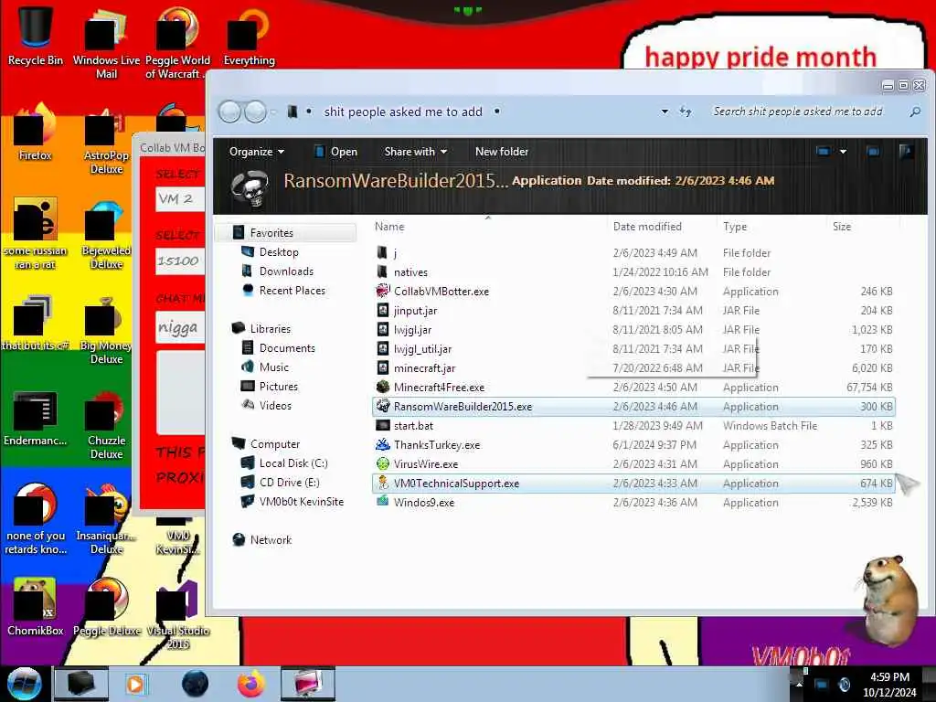
Task: Expand the address bar previous locations arrow
Action: tap(665, 112)
